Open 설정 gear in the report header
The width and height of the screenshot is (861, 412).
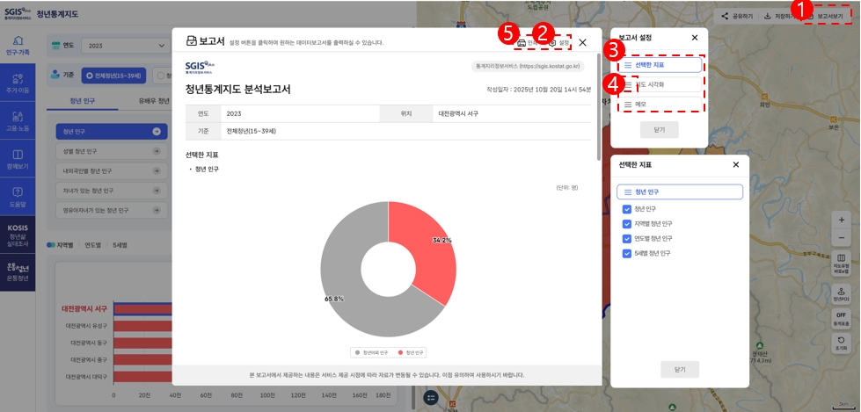click(x=553, y=43)
